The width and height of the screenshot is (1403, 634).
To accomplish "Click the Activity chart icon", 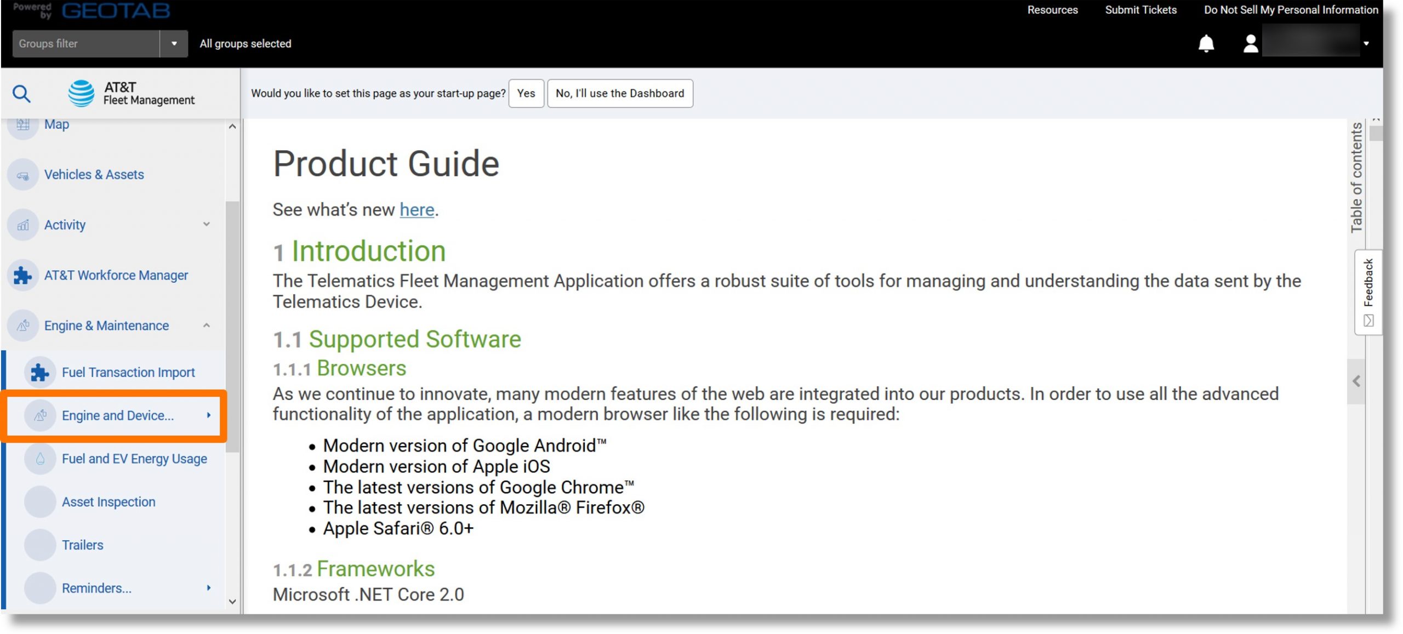I will (23, 225).
